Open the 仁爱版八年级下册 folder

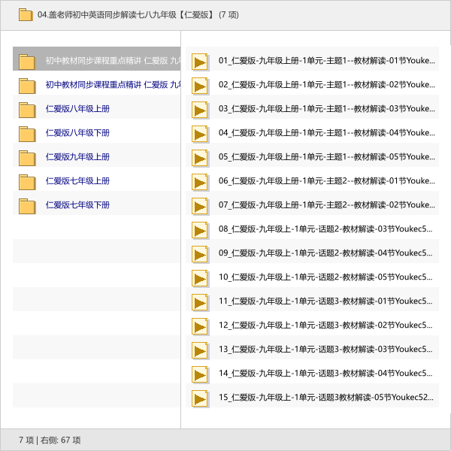click(77, 133)
